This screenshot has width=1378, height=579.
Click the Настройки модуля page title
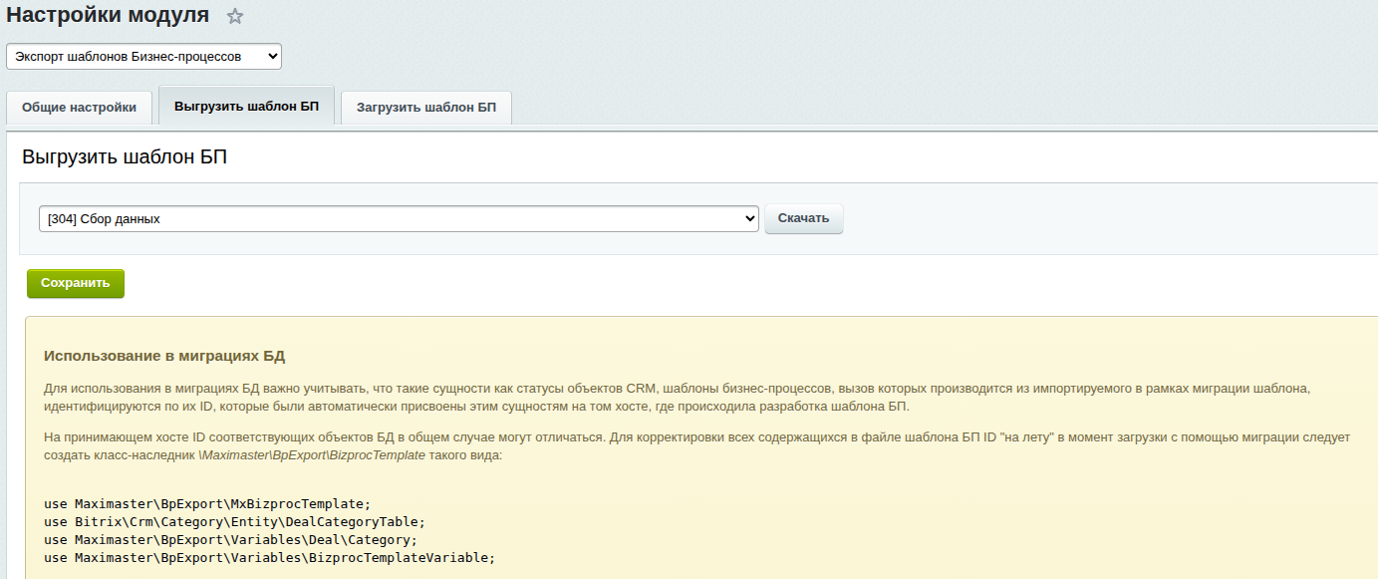(108, 15)
